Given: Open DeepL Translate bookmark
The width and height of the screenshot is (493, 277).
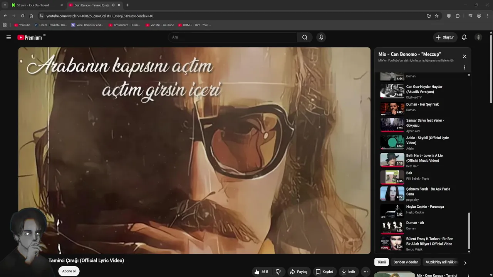Looking at the screenshot, I should (51, 25).
